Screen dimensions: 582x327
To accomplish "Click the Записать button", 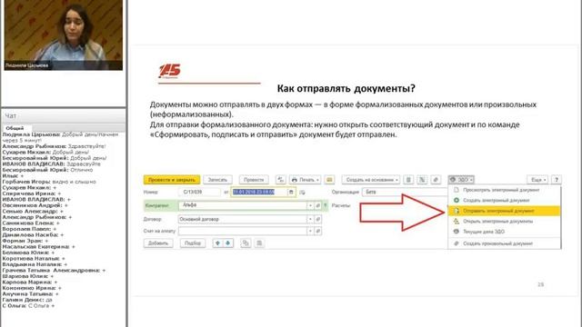I will [217, 180].
